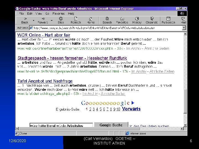Open the Back button history dropdown arrow
The height and width of the screenshot is (149, 199).
click(x=33, y=20)
